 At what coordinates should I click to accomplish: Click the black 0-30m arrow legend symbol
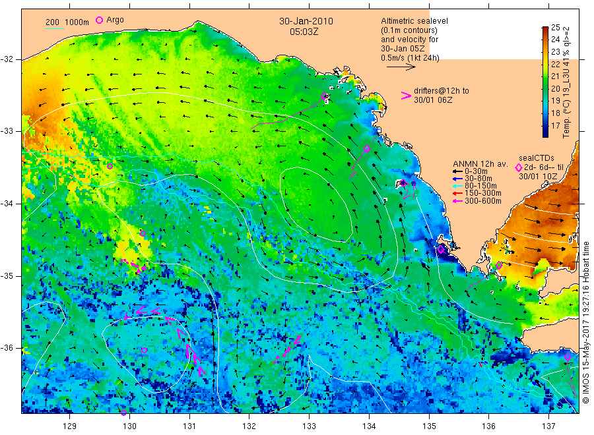click(458, 171)
